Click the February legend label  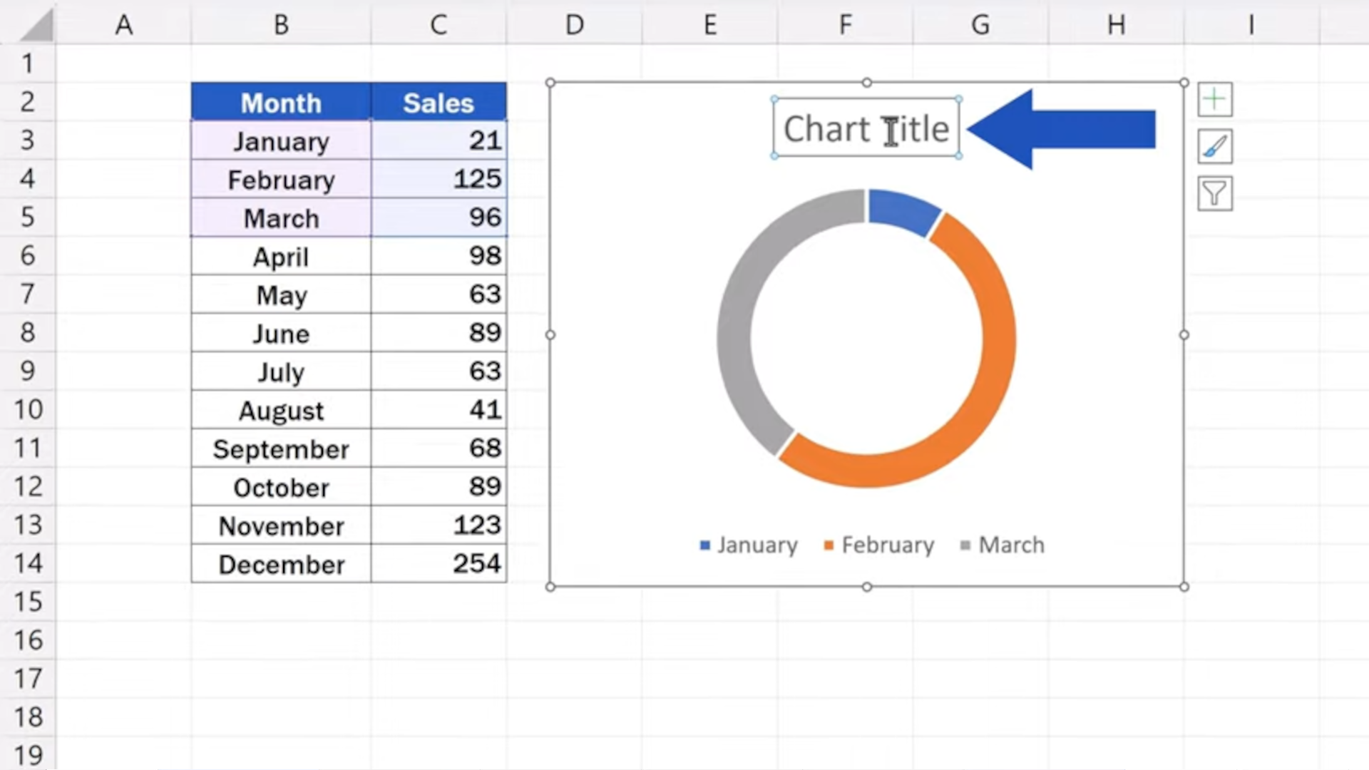click(888, 545)
